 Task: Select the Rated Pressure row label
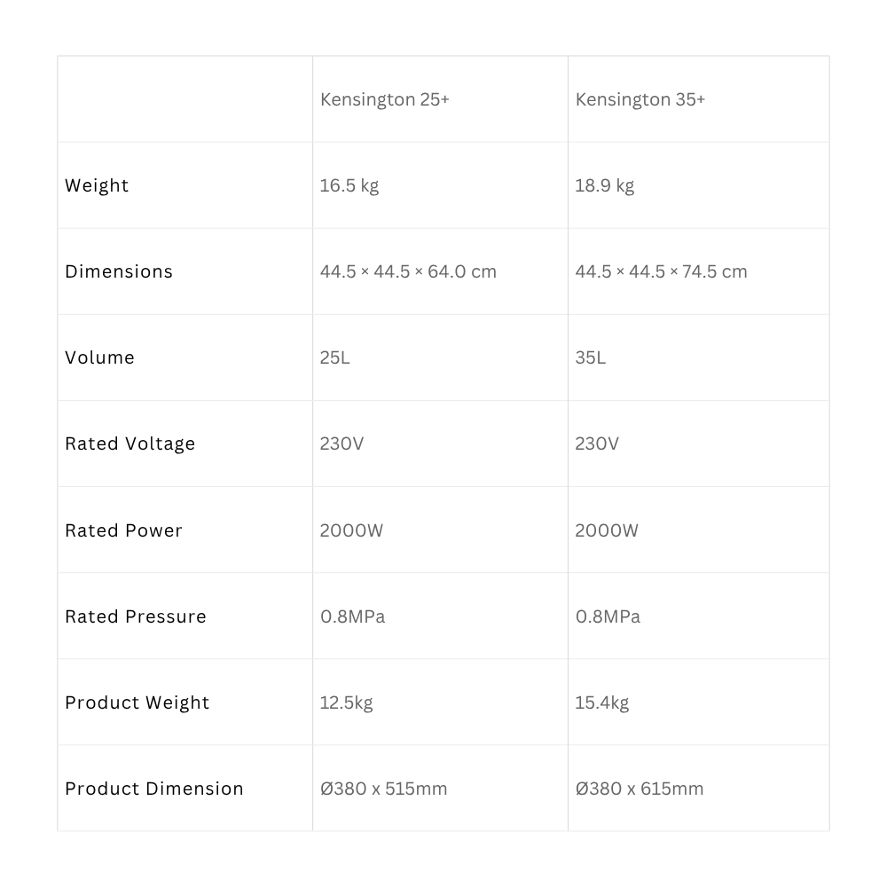point(136,616)
